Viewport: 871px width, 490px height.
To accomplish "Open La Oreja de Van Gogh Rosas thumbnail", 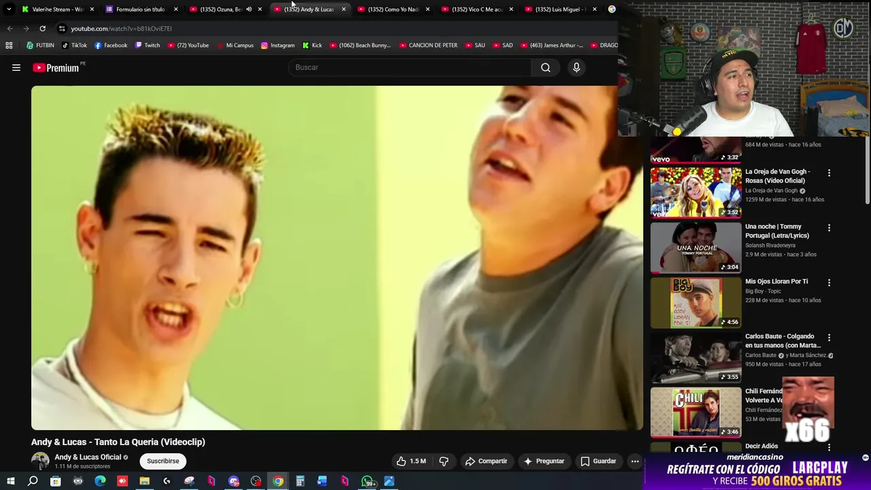I will click(x=695, y=193).
